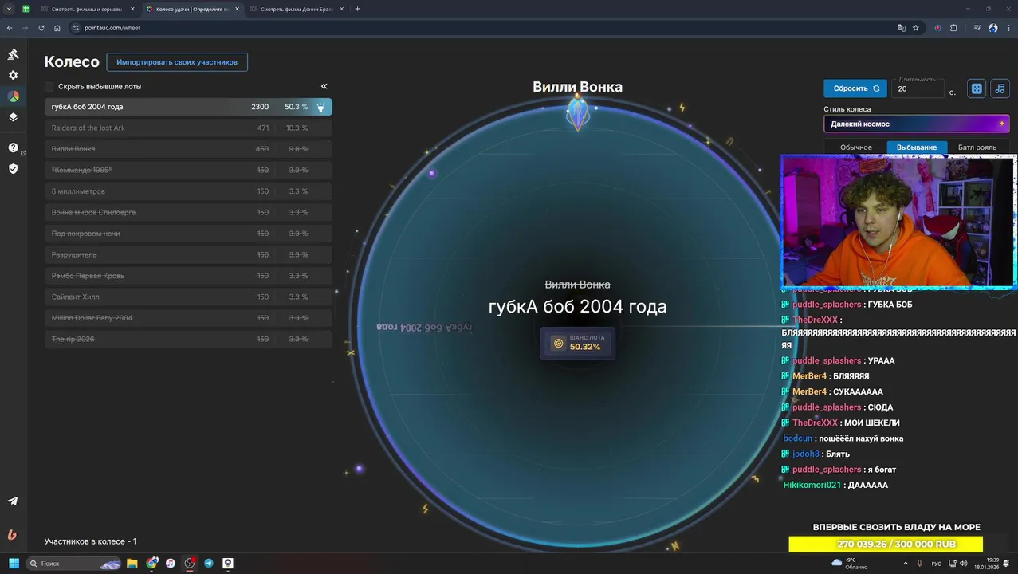Open the music note sound settings

tap(1000, 88)
